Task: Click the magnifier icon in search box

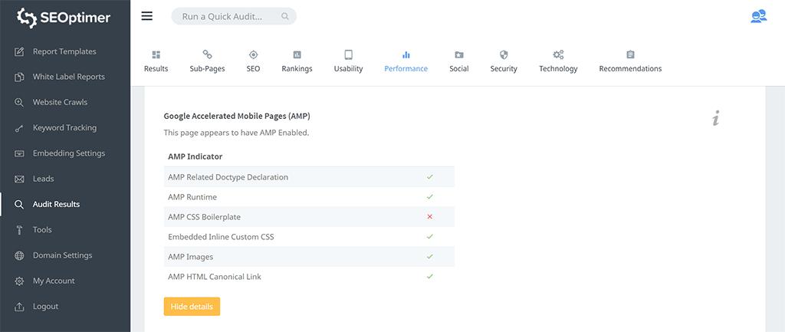Action: pyautogui.click(x=285, y=16)
